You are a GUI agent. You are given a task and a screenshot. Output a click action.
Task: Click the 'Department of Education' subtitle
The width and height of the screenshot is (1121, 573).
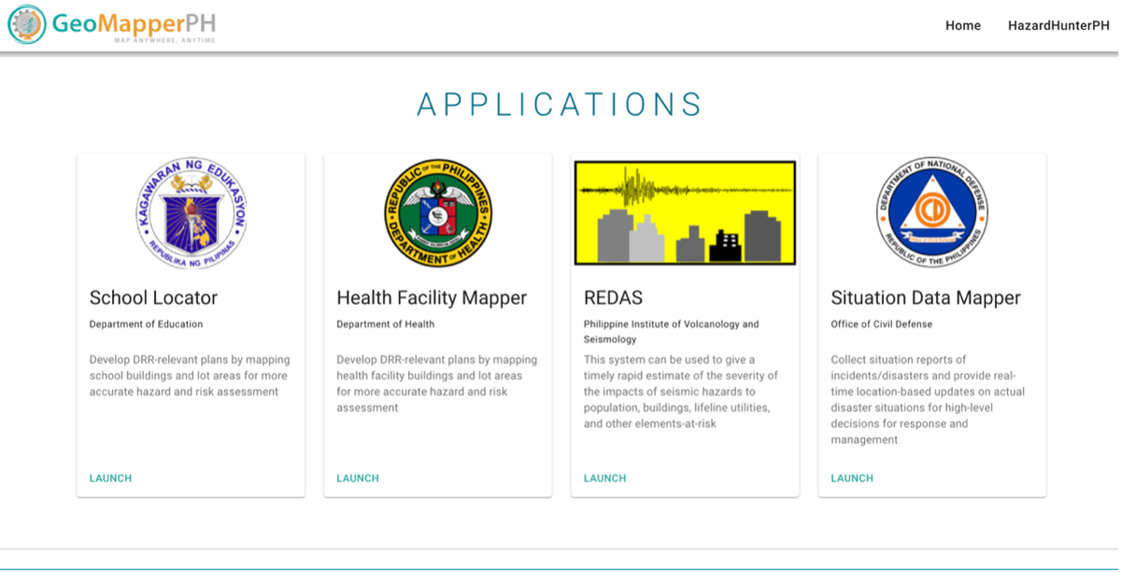point(146,324)
